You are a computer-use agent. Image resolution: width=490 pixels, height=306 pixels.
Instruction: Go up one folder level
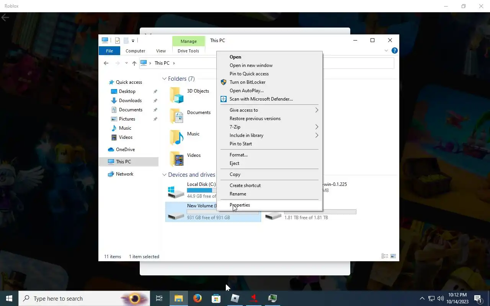pos(134,63)
